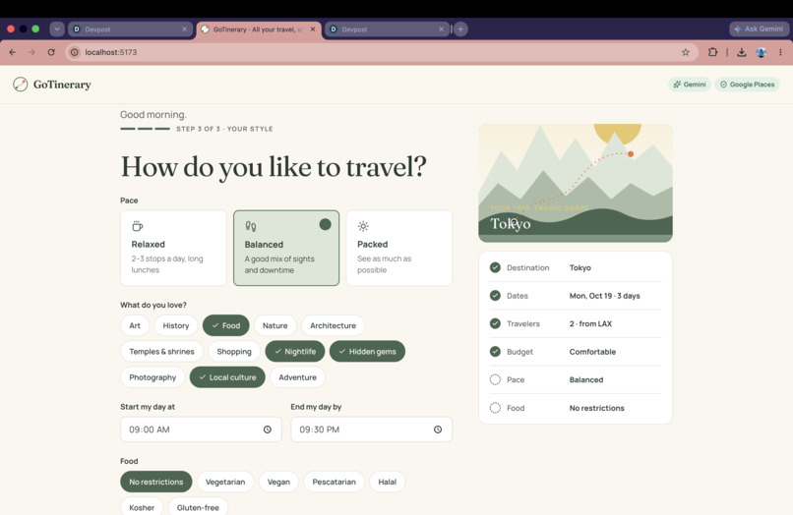Image resolution: width=793 pixels, height=515 pixels.
Task: Open a new browser tab with plus
Action: pos(460,29)
